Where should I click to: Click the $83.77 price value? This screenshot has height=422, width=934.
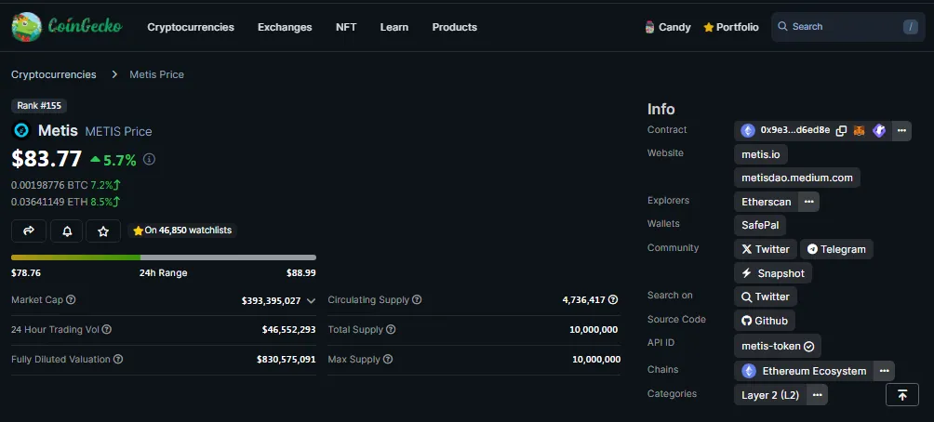[47, 159]
